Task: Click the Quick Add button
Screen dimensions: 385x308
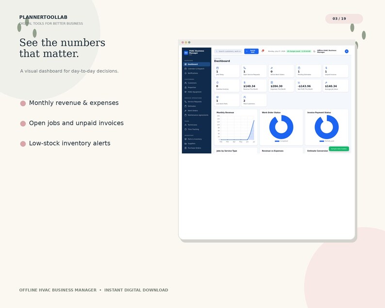Action: pos(251,51)
